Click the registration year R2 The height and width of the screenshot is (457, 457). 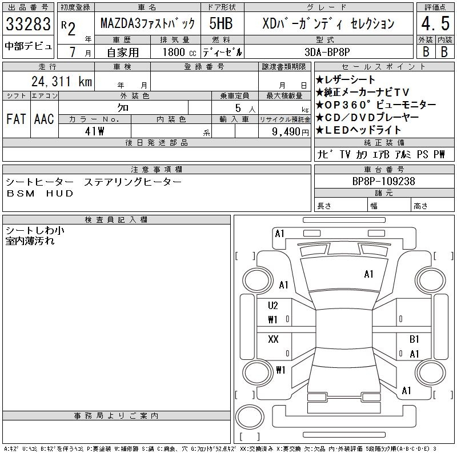coord(69,28)
